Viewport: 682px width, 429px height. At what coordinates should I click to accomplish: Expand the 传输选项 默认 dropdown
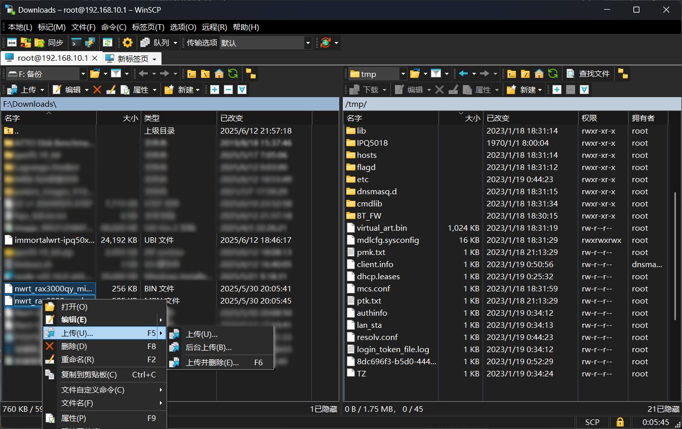point(307,43)
